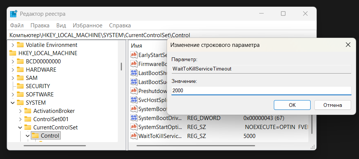Collapse the CurrentControlSet branch
359x159 pixels.
[x=20, y=127]
